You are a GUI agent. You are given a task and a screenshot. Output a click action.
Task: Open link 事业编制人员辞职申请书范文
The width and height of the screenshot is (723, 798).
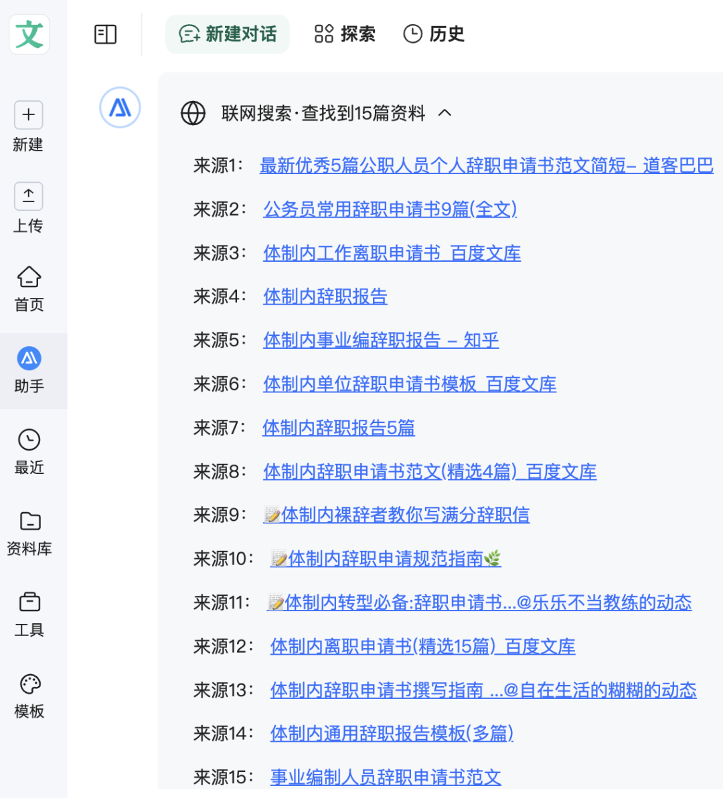386,777
